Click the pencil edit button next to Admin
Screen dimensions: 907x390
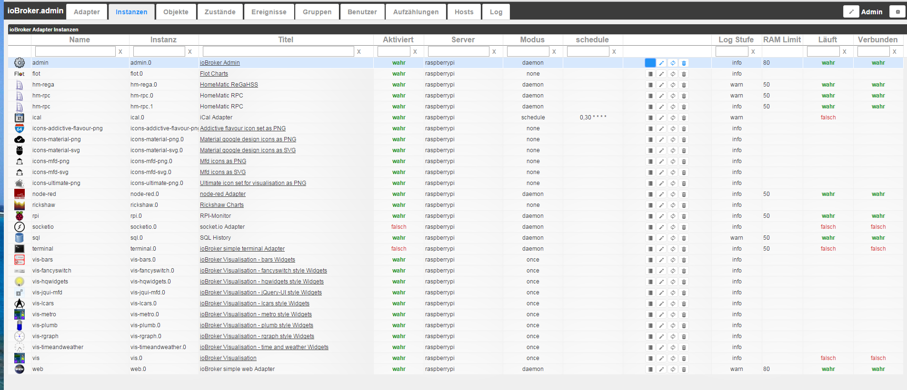[851, 12]
